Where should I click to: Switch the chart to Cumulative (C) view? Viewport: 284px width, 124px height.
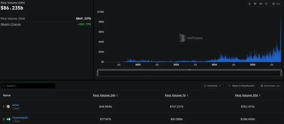coord(266,4)
